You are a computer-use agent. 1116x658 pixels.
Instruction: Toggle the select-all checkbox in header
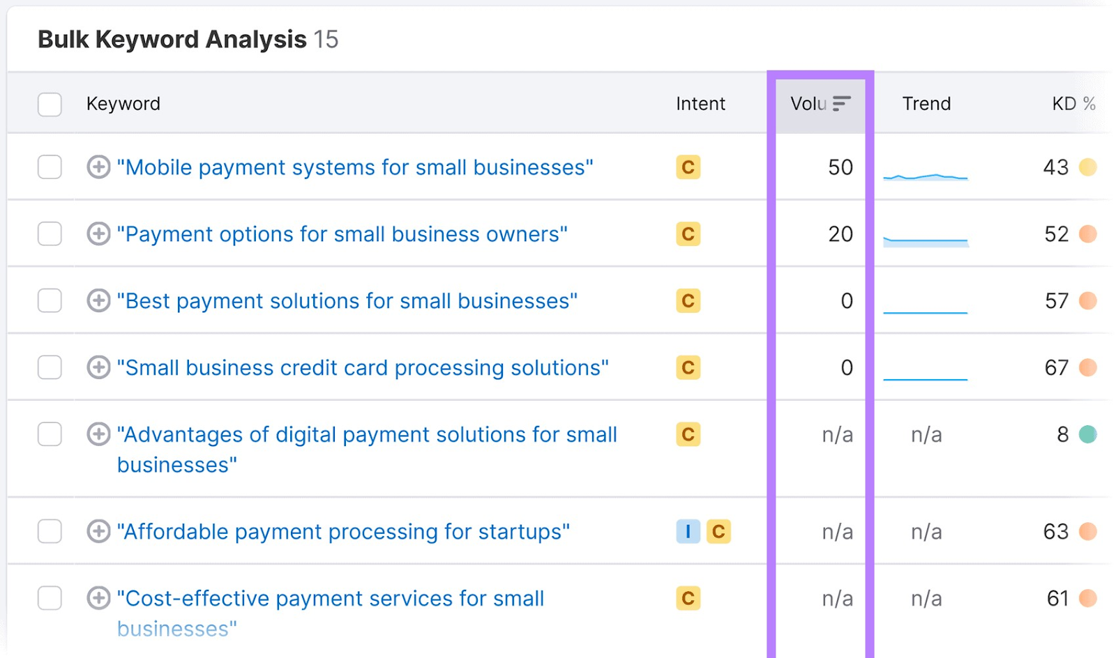pos(50,105)
